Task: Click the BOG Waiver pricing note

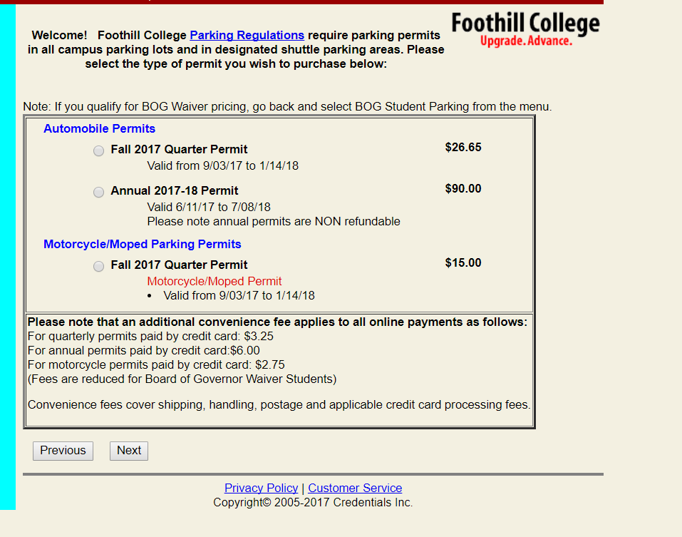Action: tap(287, 107)
